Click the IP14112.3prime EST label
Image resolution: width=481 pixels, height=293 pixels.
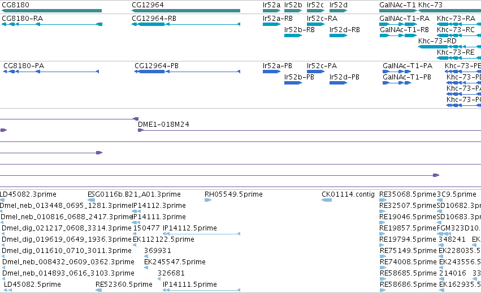[x=159, y=206]
